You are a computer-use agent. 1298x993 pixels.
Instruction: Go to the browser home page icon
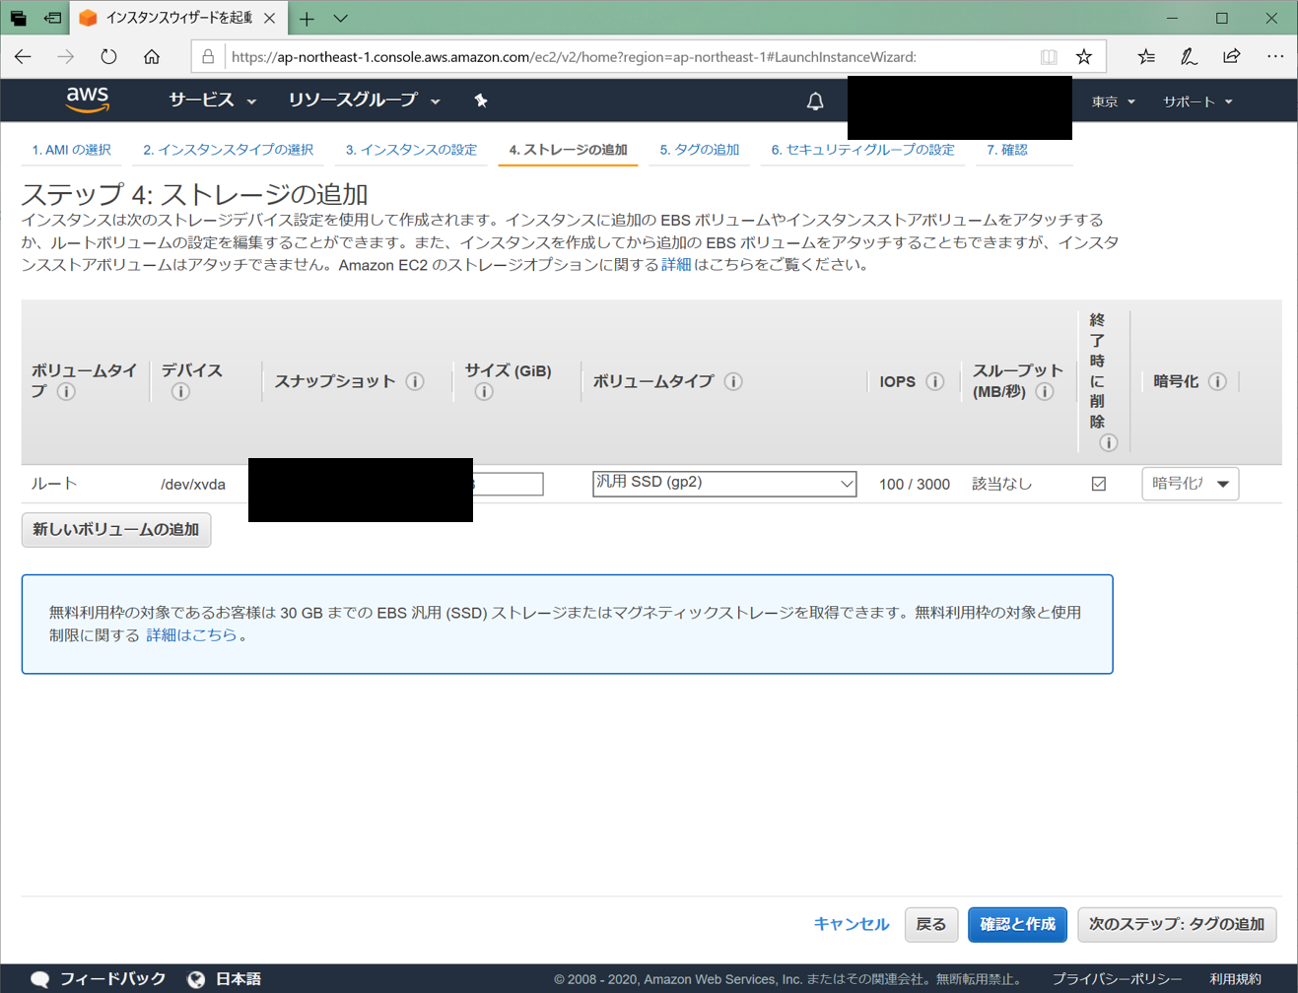click(x=152, y=56)
